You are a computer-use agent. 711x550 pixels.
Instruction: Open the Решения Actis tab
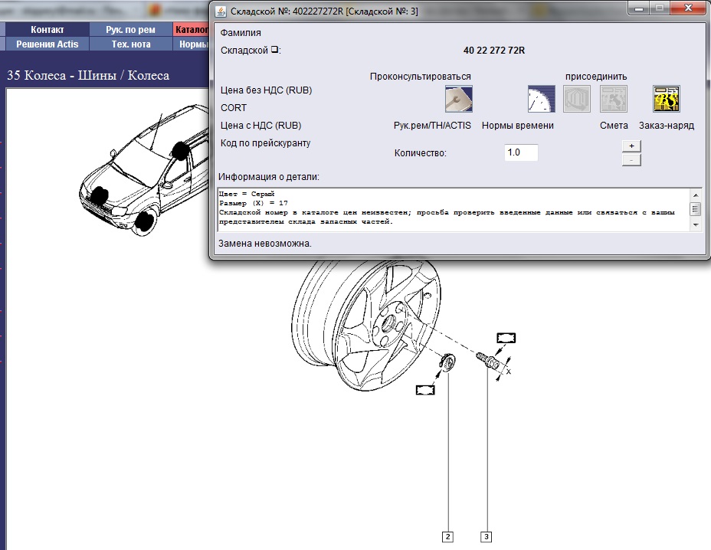pyautogui.click(x=47, y=44)
